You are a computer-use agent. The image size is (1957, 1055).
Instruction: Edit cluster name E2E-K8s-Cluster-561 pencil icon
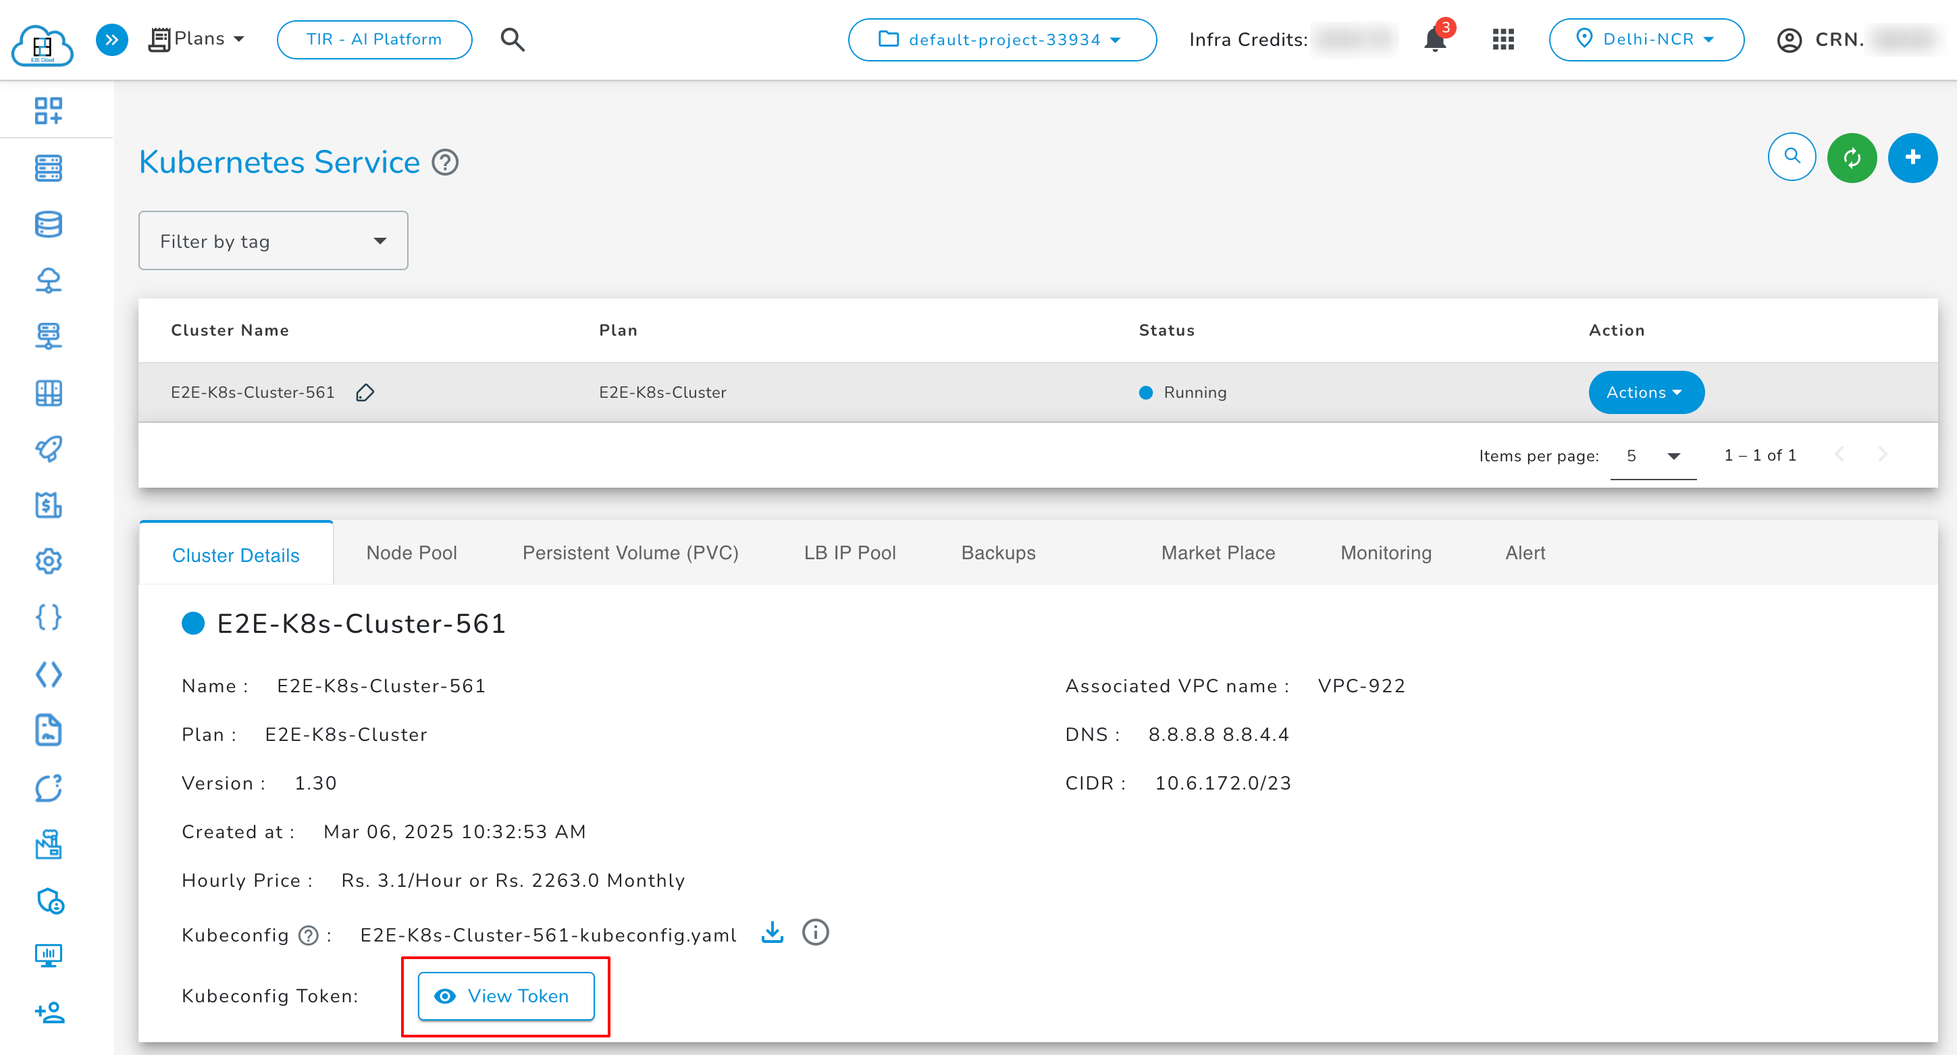click(x=365, y=392)
